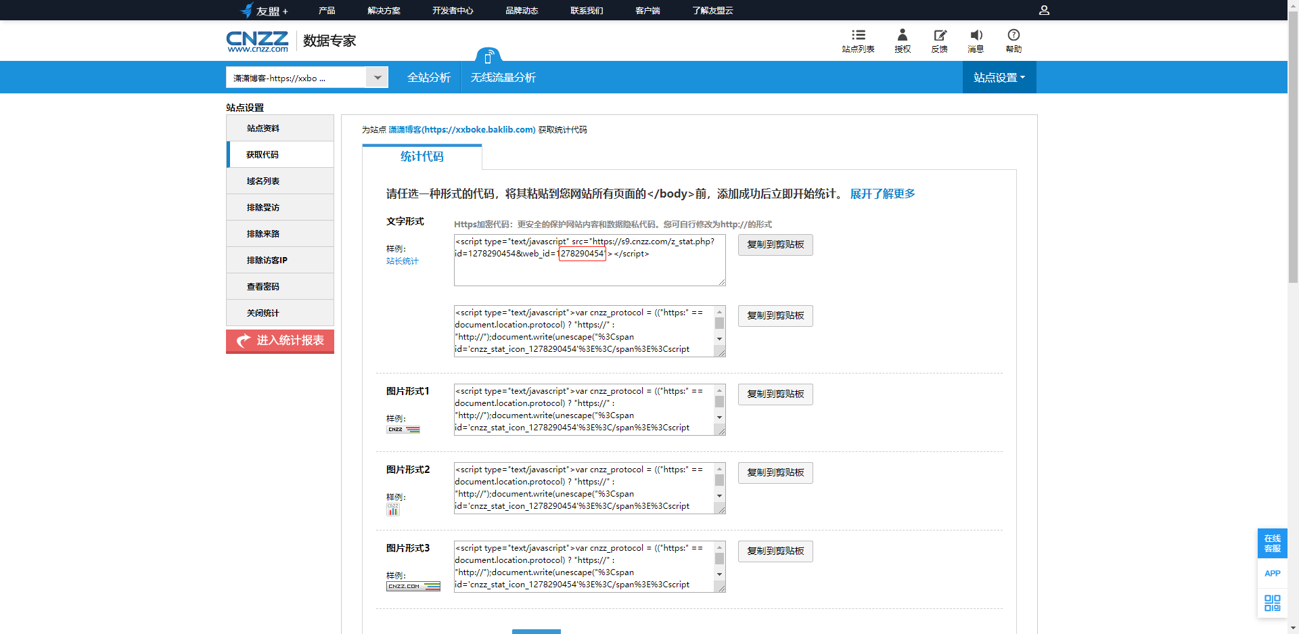1299x634 pixels.
Task: Click the page scrollbar down arrow
Action: coord(1293,628)
